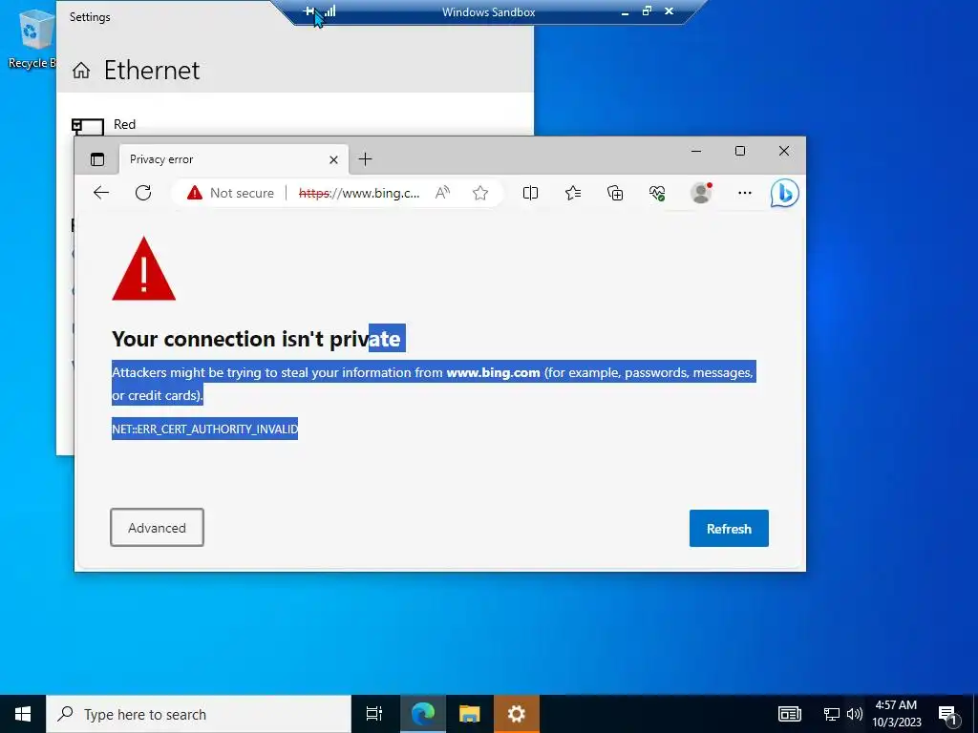
Task: Switch to Settings gear in taskbar
Action: (517, 714)
